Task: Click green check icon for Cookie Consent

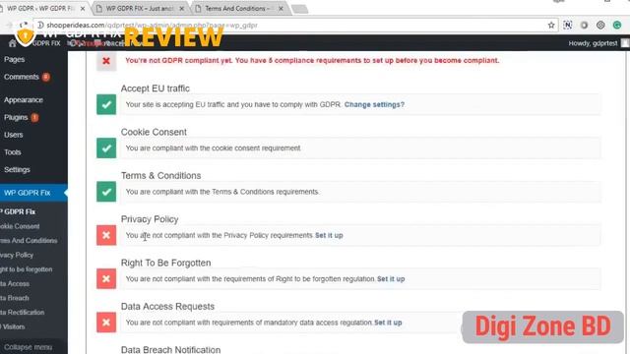Action: pyautogui.click(x=106, y=148)
